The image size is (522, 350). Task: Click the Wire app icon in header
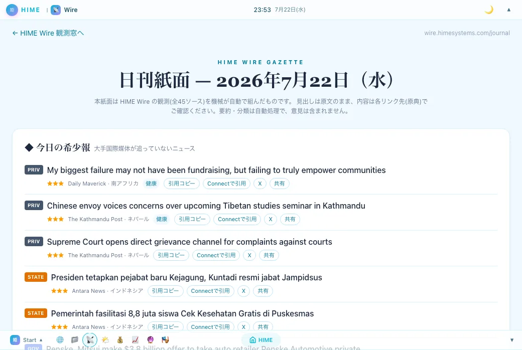[56, 10]
